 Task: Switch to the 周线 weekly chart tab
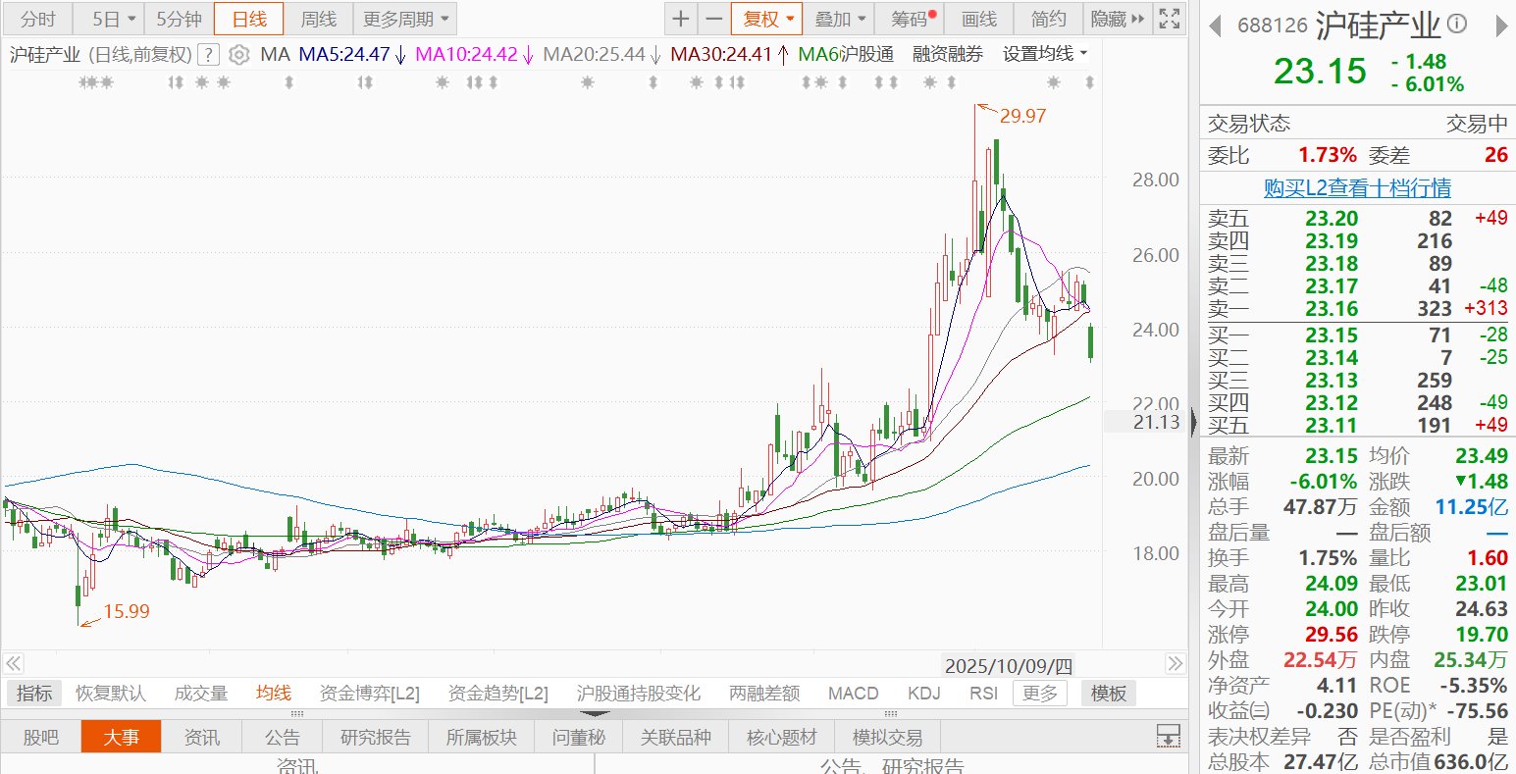click(318, 19)
